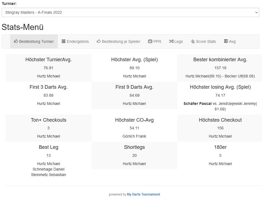Open the Bestleistung je Spieler tab
The image size is (262, 198).
[121, 41]
